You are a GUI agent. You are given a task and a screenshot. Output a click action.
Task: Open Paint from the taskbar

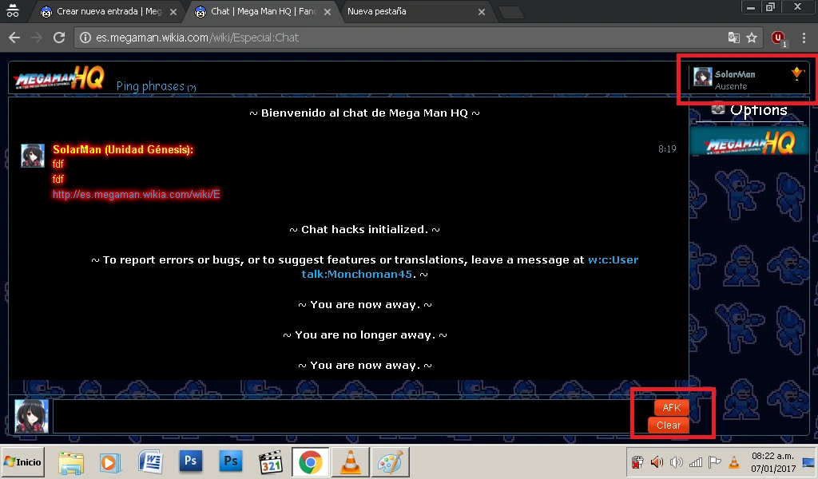point(390,462)
